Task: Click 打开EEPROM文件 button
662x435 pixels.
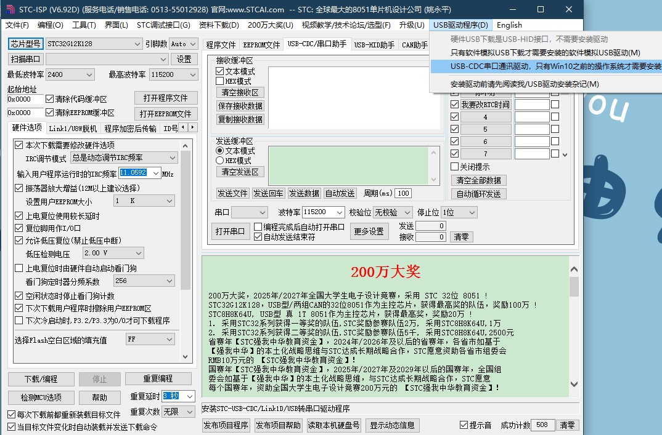Action: click(x=166, y=114)
